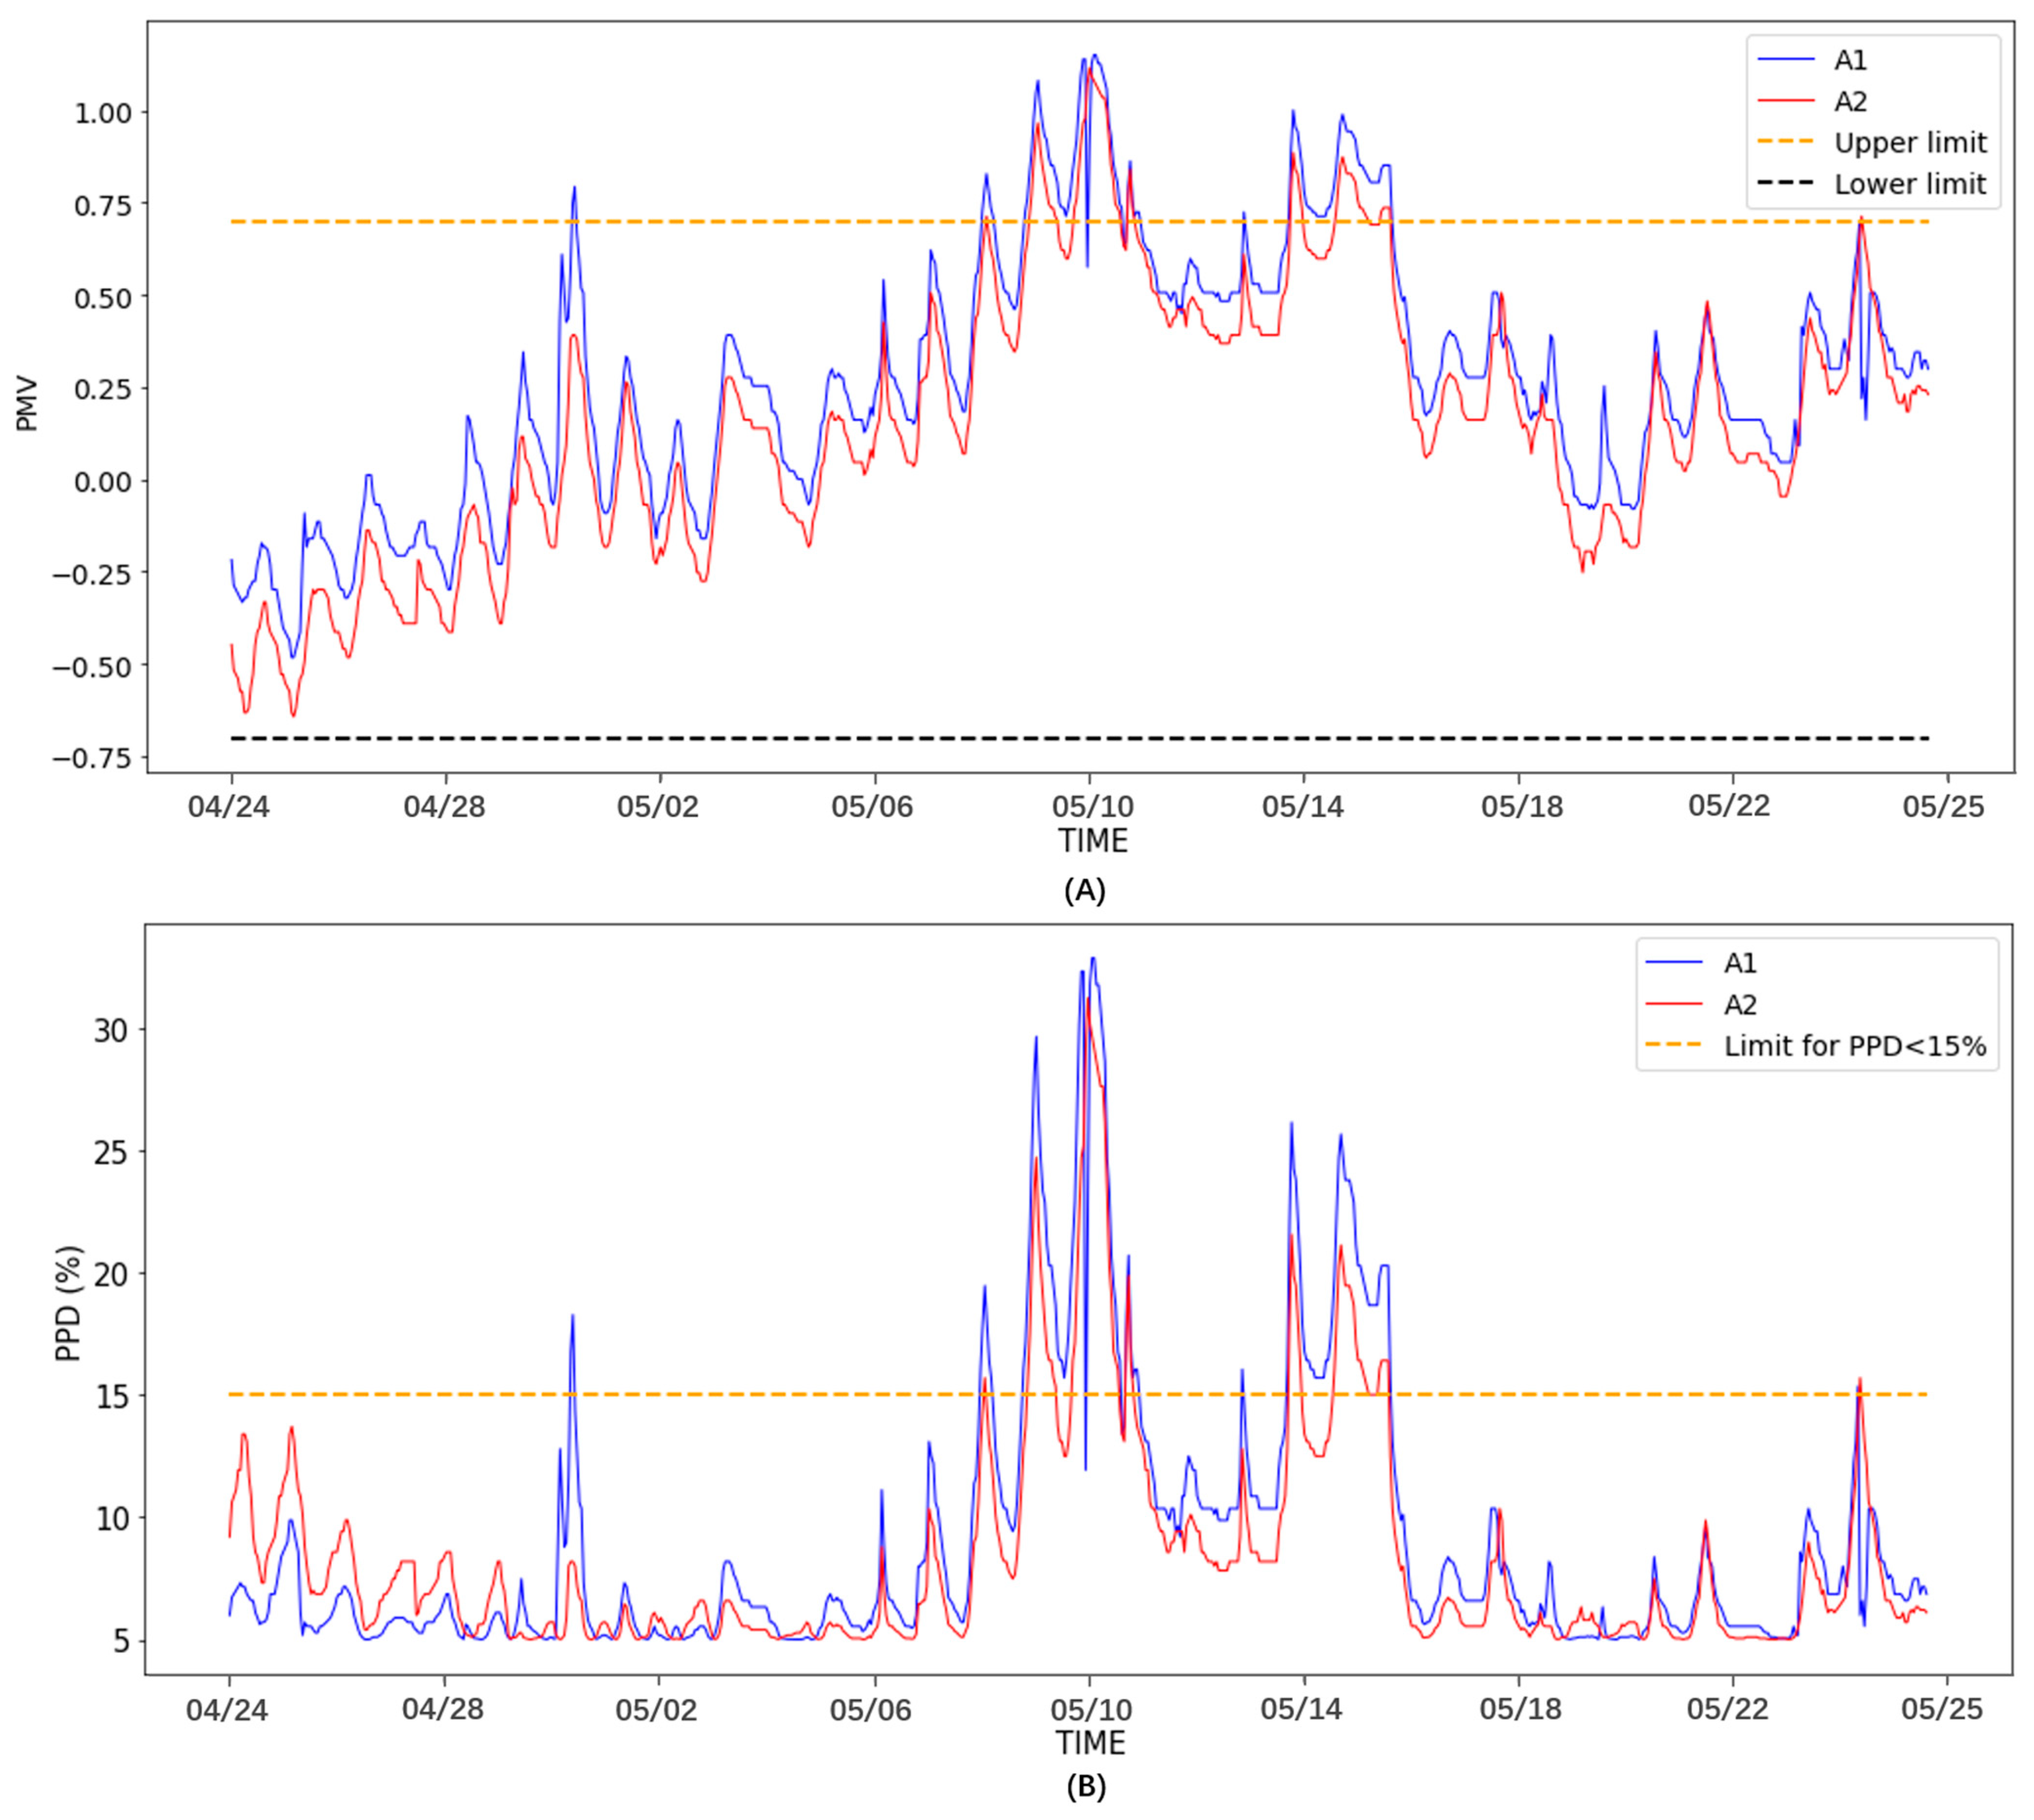2034x1820 pixels.
Task: Click the 04/24 tick label on PPD chart
Action: (227, 1709)
